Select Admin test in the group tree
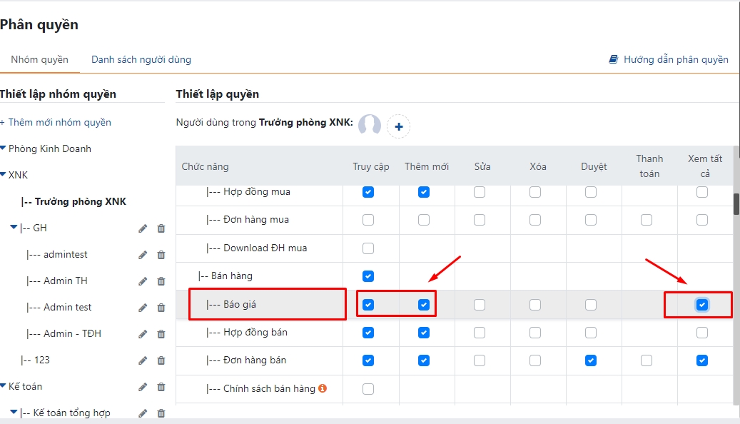The image size is (740, 424). tap(67, 308)
